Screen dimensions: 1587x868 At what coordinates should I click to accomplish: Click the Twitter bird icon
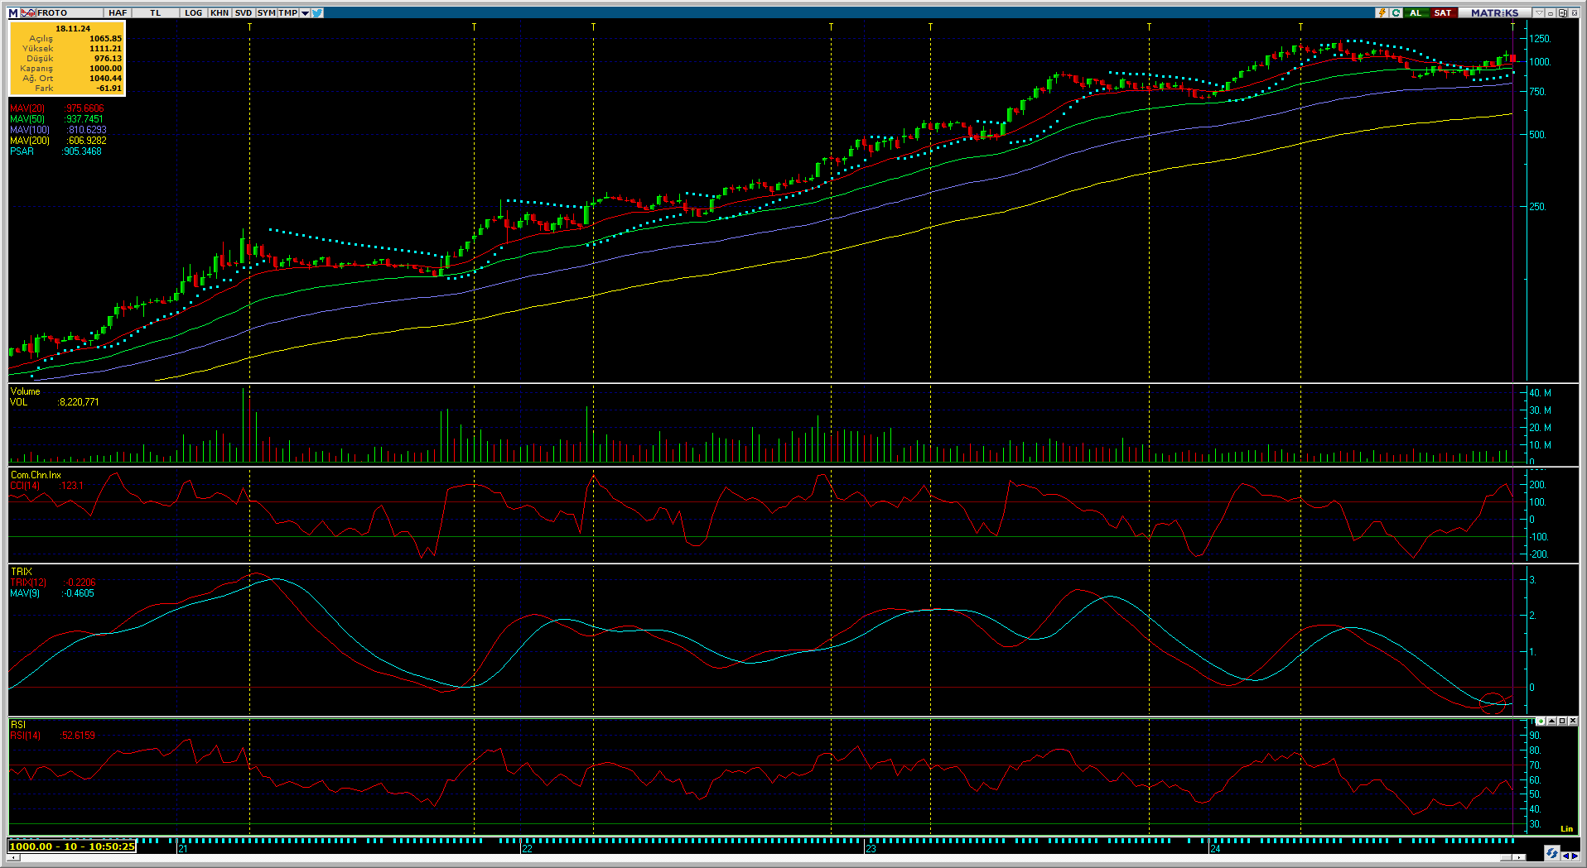pyautogui.click(x=317, y=12)
